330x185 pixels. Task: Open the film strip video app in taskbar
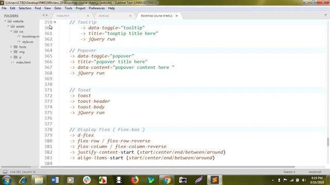pos(119,180)
